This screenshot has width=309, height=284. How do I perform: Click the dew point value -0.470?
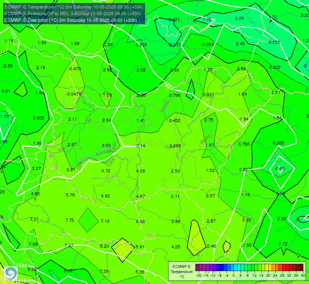pos(74,69)
